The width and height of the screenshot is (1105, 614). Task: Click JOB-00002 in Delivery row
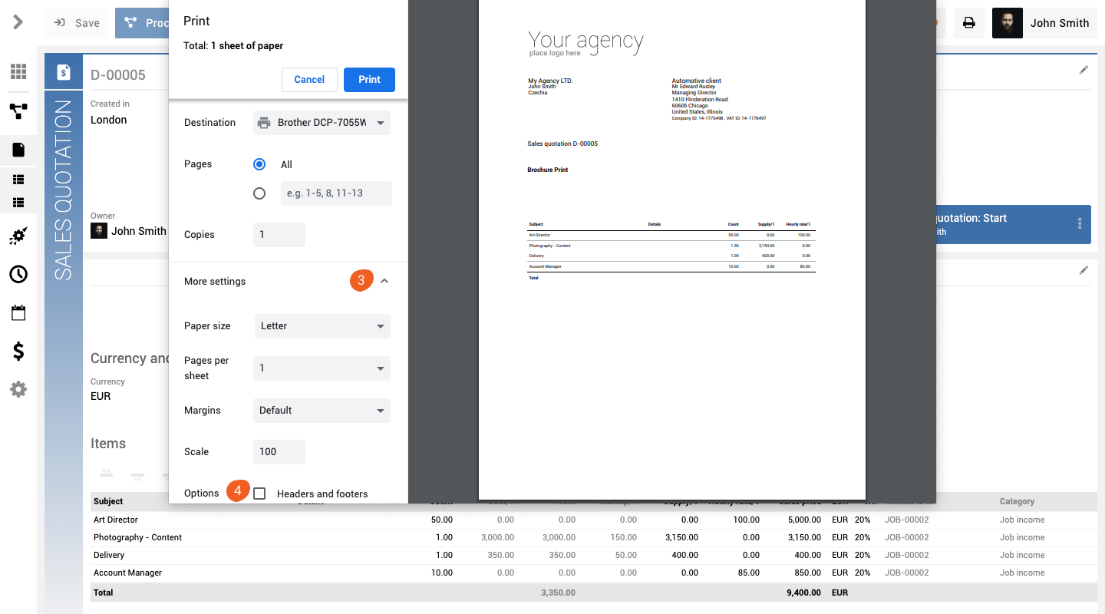pos(906,555)
